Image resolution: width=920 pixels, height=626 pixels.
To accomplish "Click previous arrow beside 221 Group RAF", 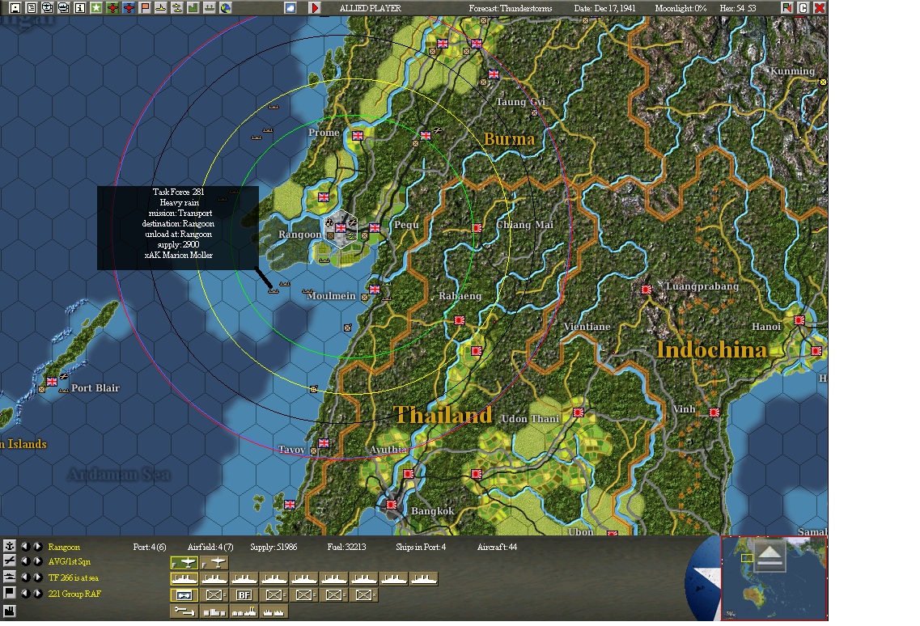I will coord(25,593).
